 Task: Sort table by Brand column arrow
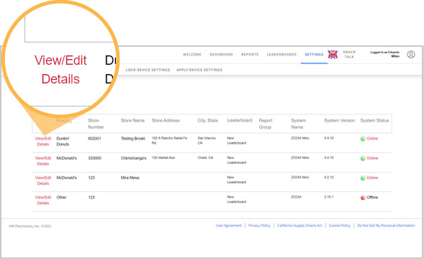click(x=71, y=121)
